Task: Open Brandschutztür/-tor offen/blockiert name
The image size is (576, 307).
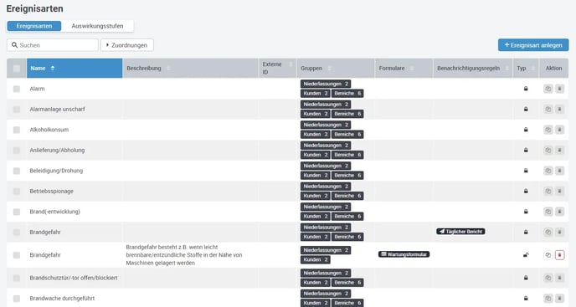Action: [x=74, y=278]
